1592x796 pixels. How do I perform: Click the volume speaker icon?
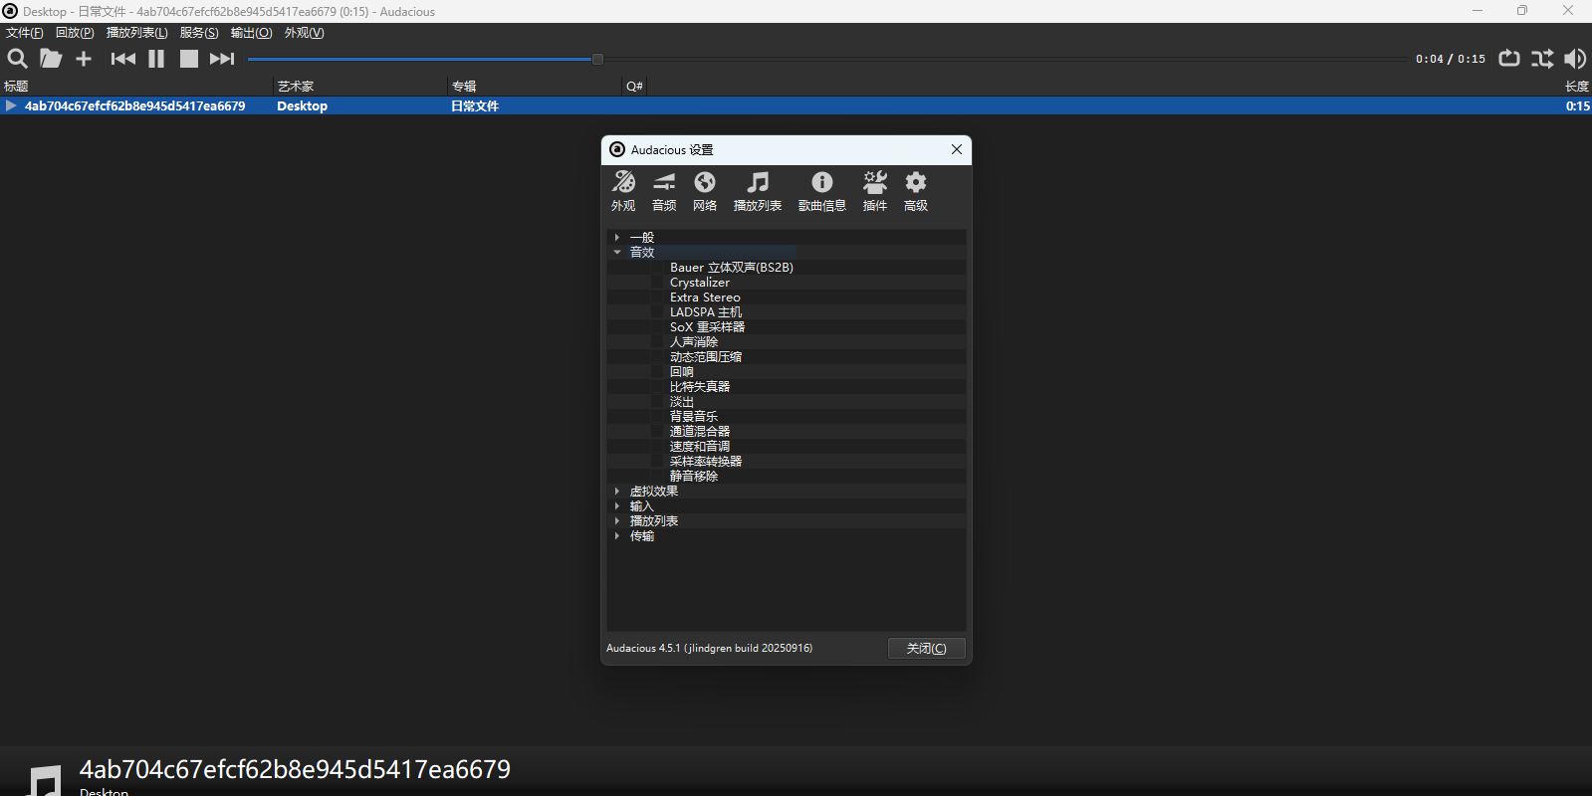pos(1575,59)
